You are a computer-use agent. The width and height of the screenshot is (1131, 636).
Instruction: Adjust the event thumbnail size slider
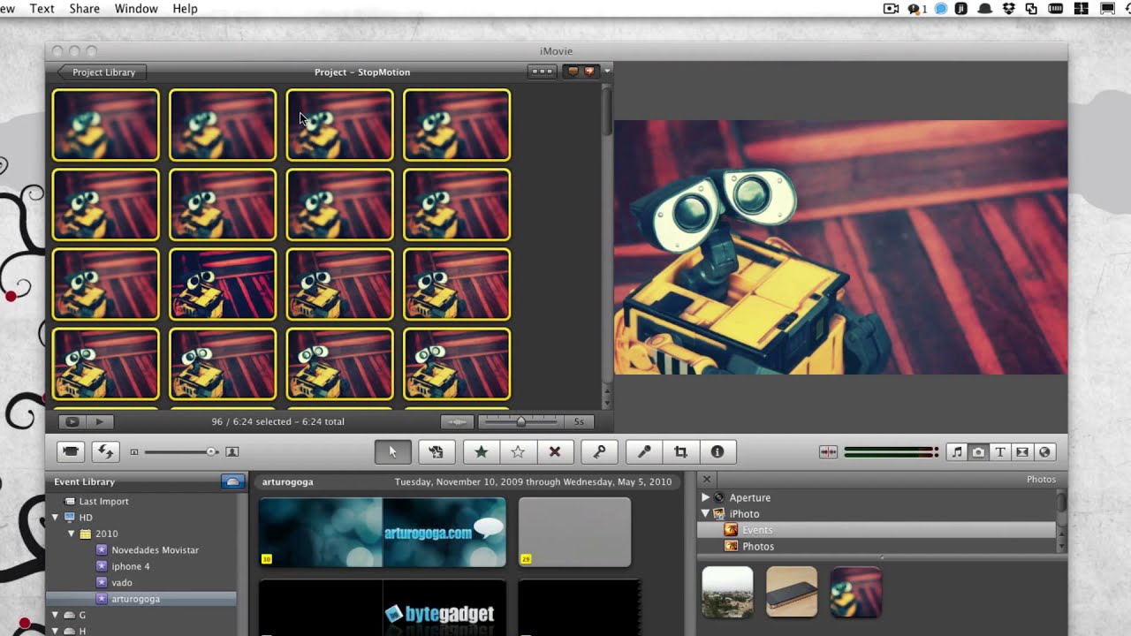[x=181, y=451]
